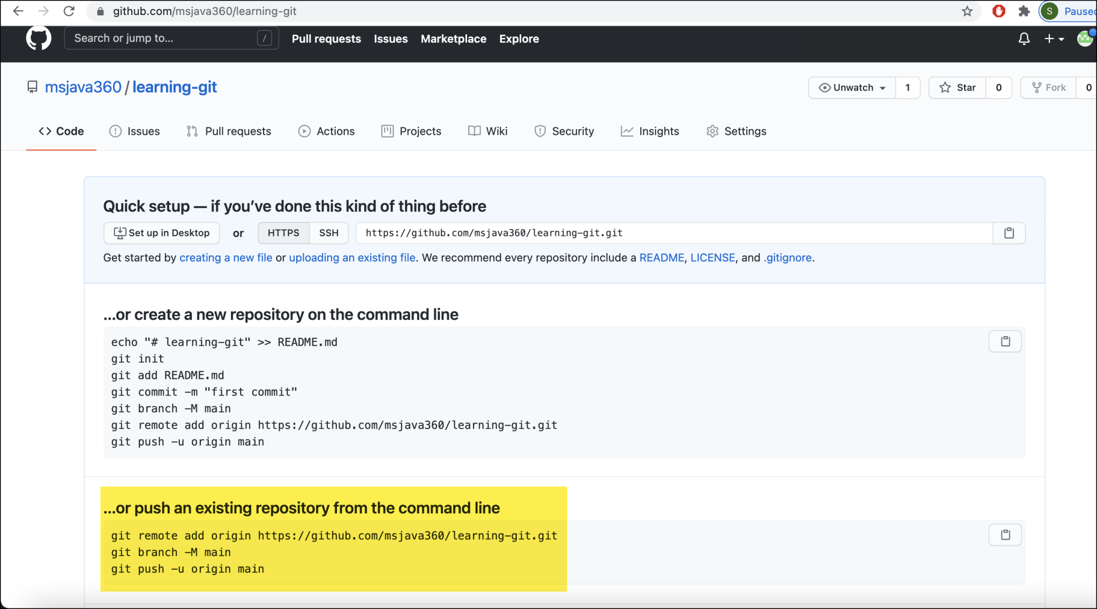Click Quick setup heading text
The height and width of the screenshot is (609, 1097).
pos(295,206)
